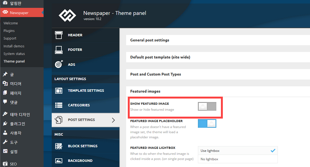Select the Use lightbox option
The image size is (310, 167).
[238, 150]
